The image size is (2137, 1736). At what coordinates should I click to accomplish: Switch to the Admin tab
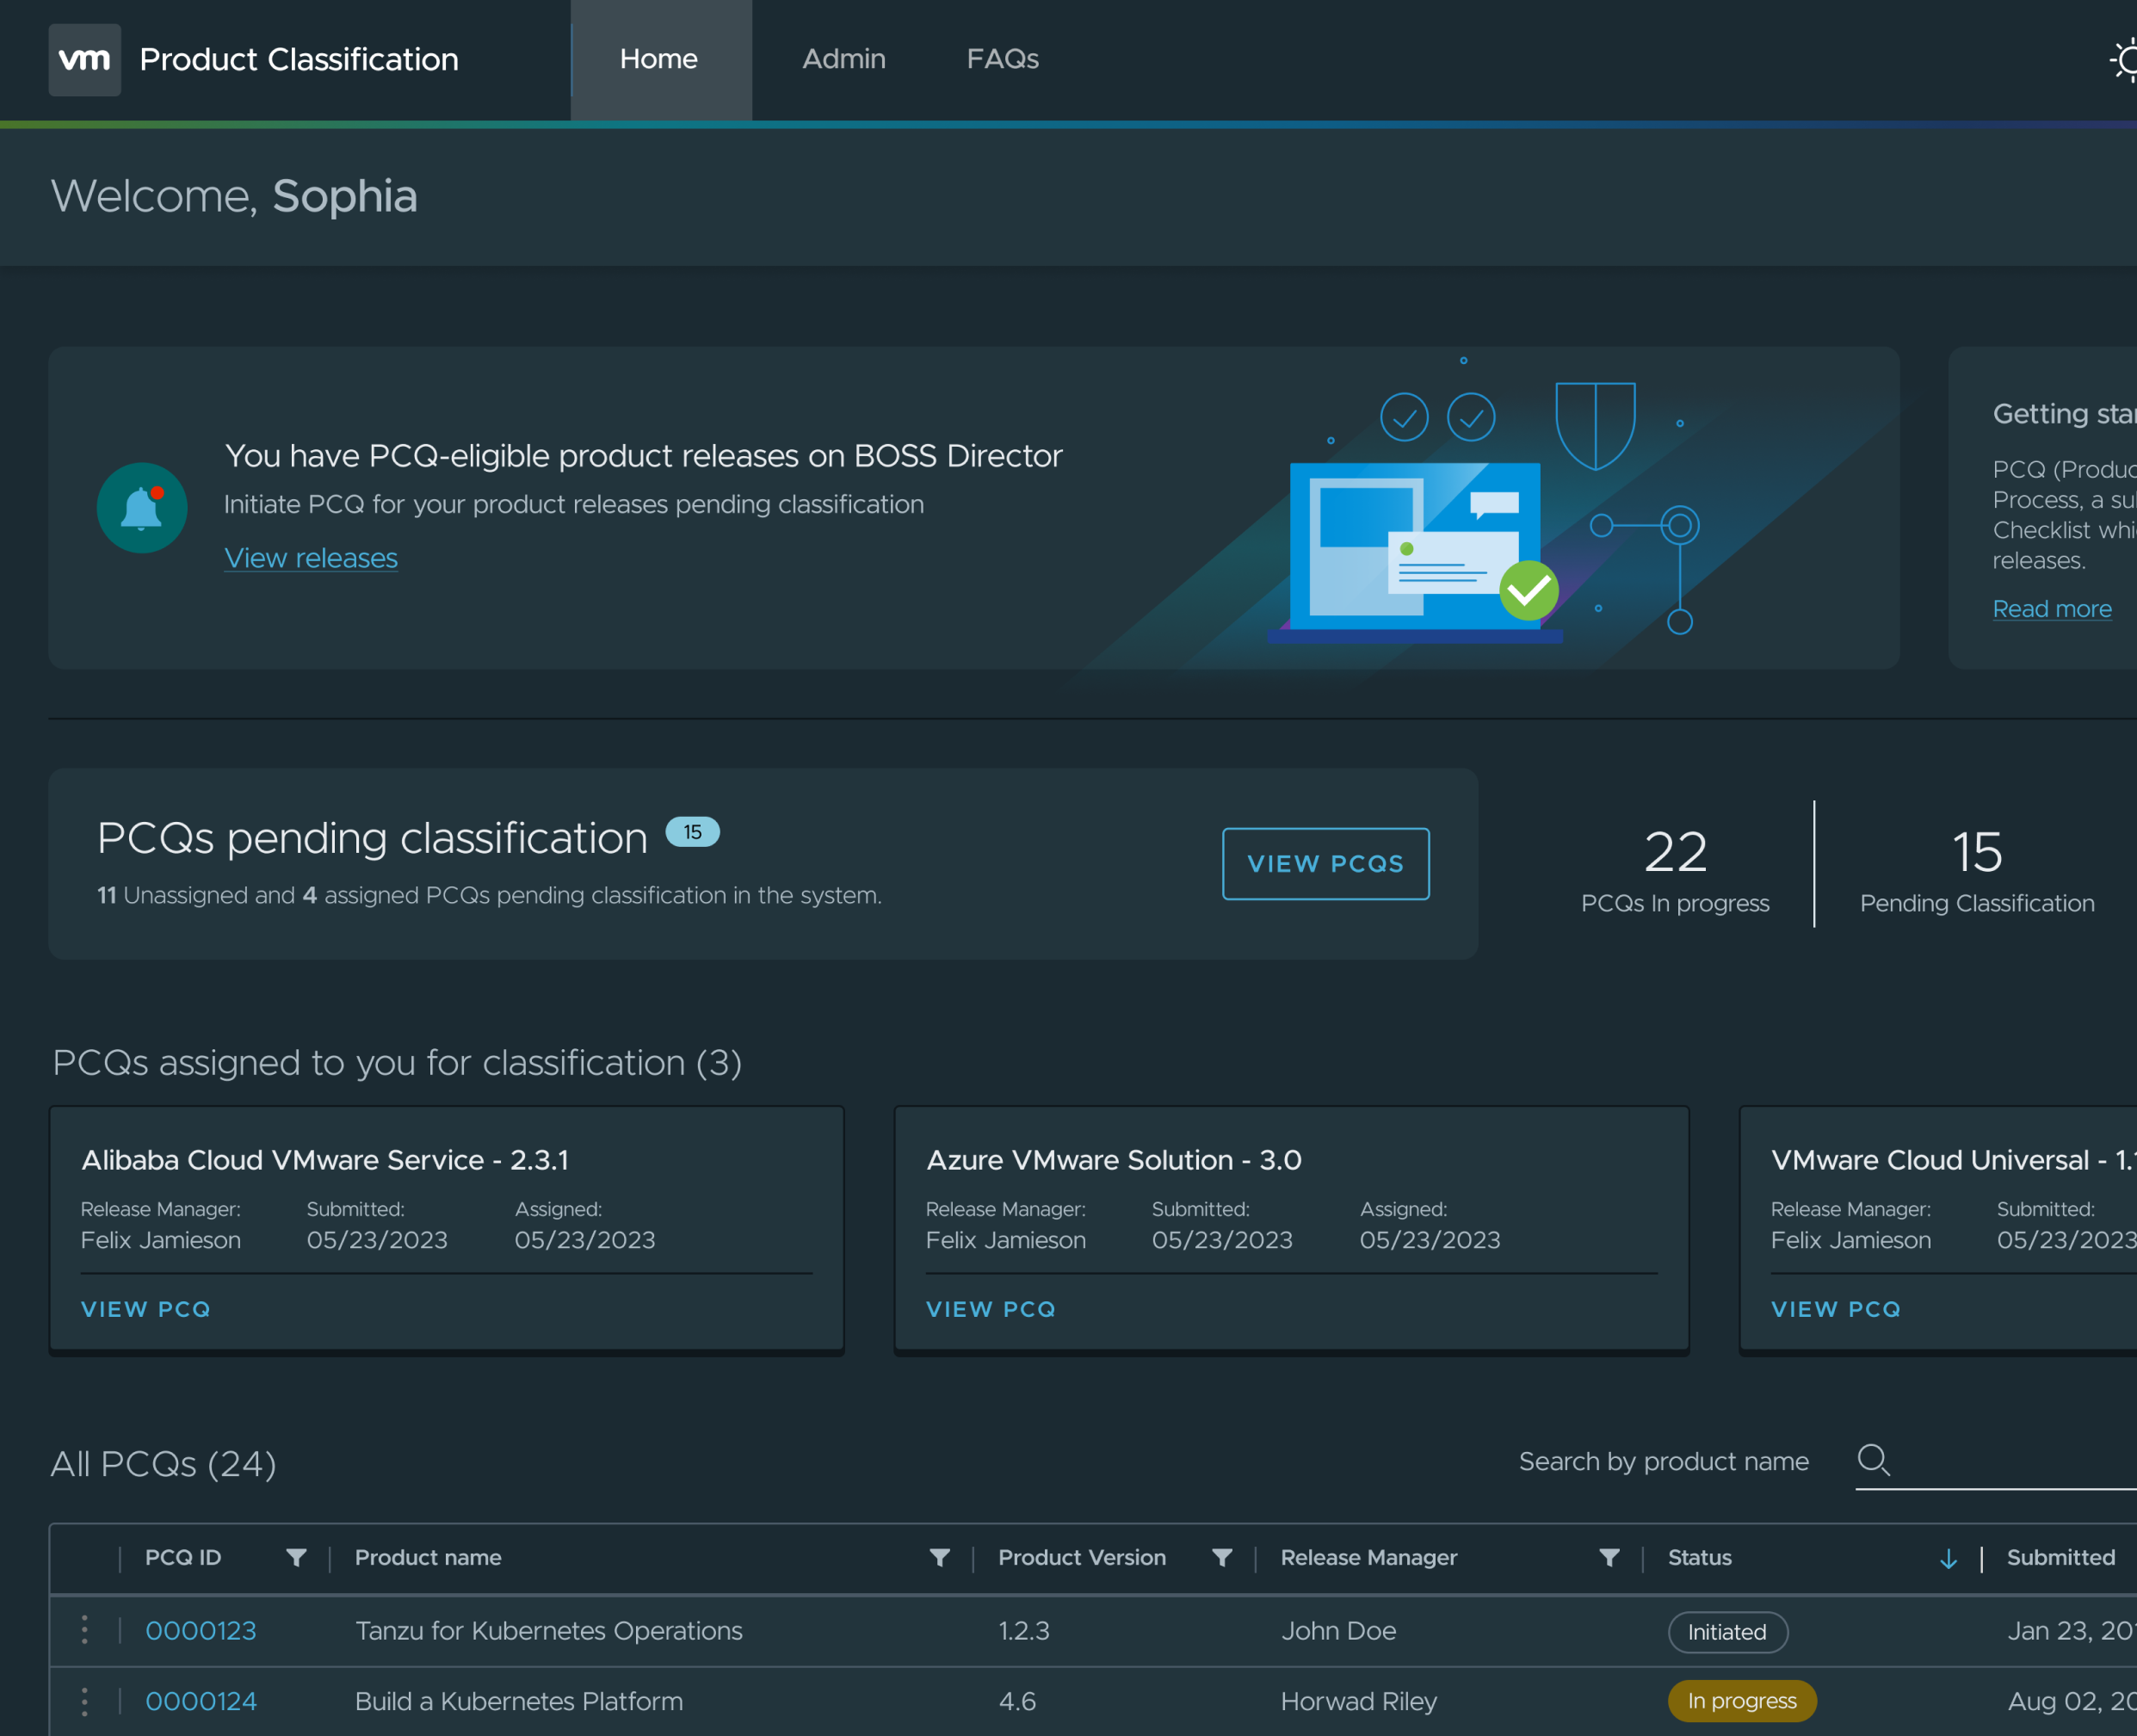(843, 59)
